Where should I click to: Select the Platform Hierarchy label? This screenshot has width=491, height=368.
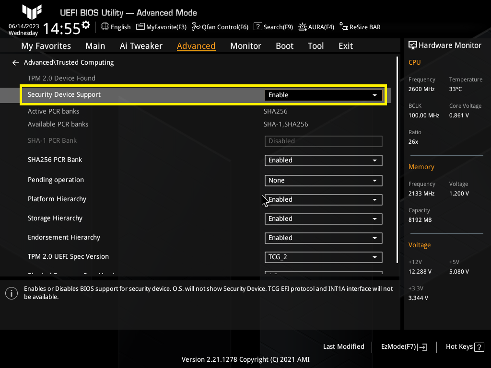(57, 199)
